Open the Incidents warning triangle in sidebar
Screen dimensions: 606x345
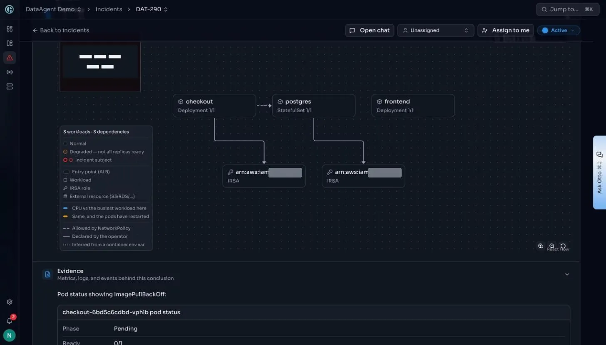pyautogui.click(x=10, y=58)
